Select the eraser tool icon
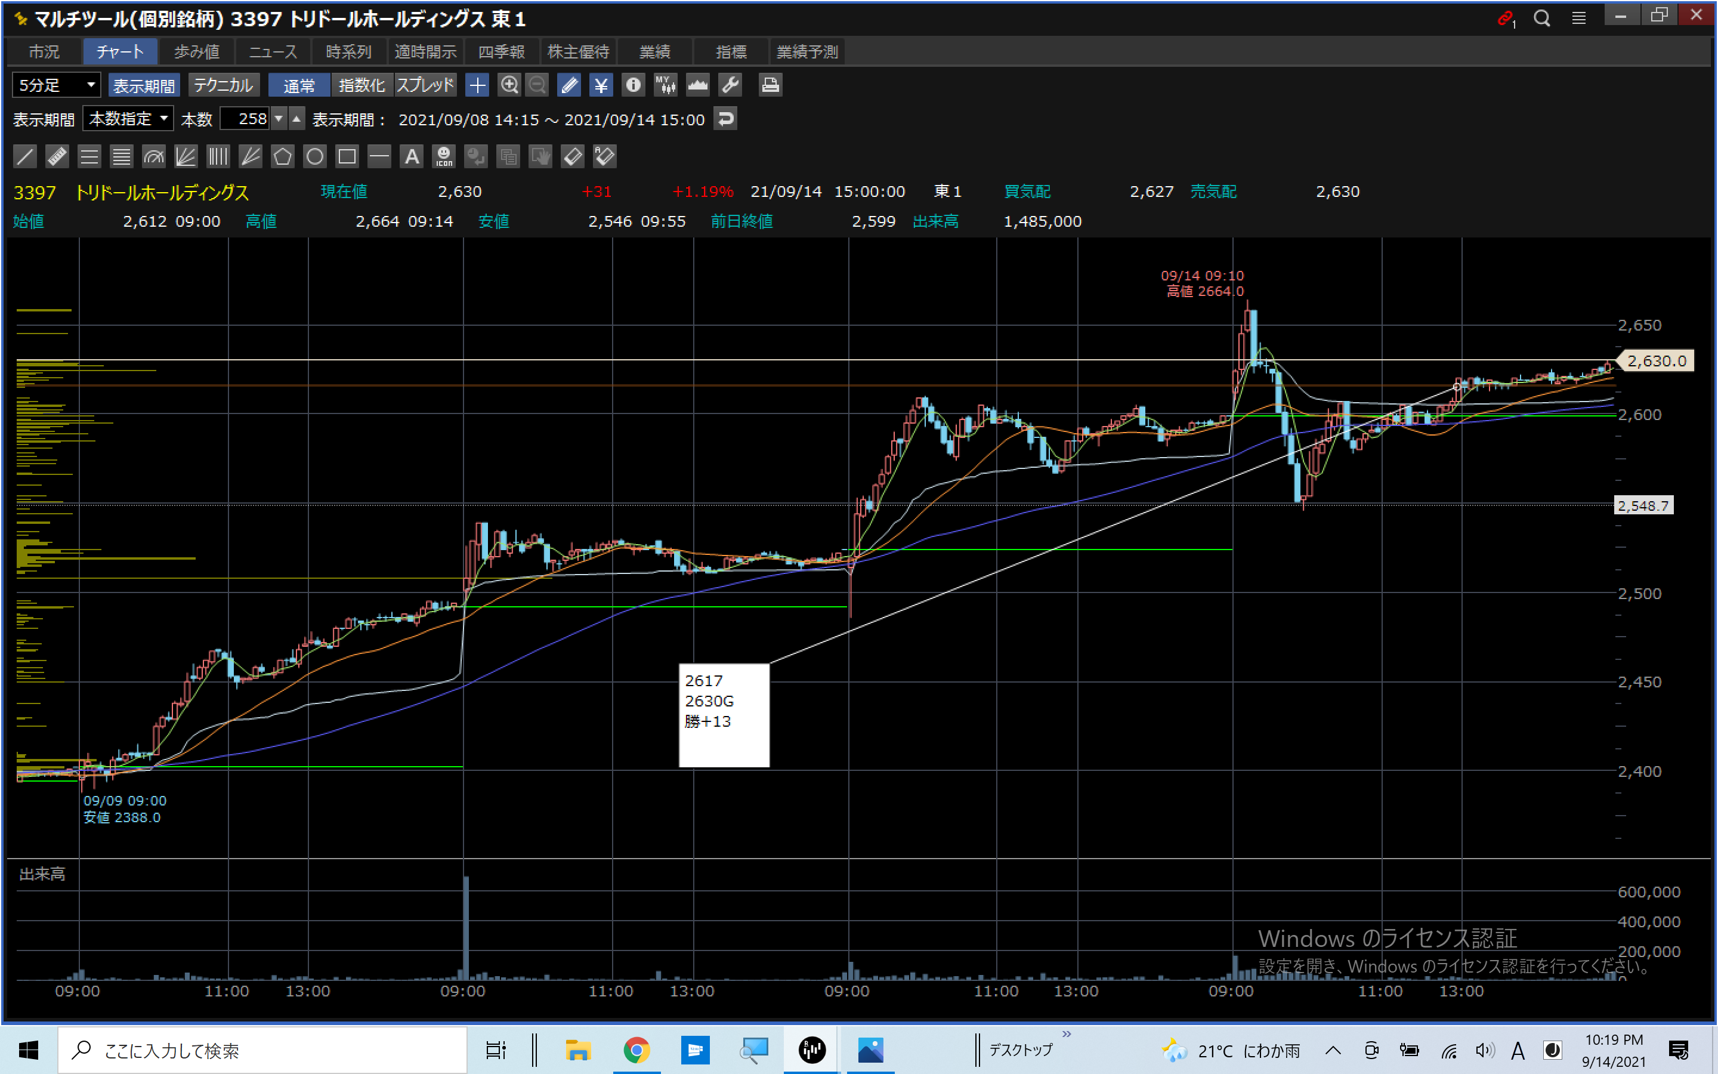Image resolution: width=1718 pixels, height=1074 pixels. (572, 156)
